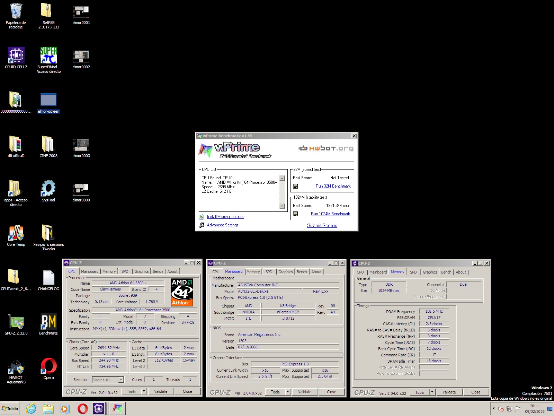
Task: Click the CPU List scrollbar down arrow
Action: click(282, 206)
